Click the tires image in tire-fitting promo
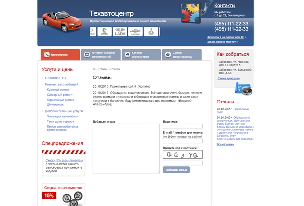Screen dimensions: 304x206 (x=73, y=199)
